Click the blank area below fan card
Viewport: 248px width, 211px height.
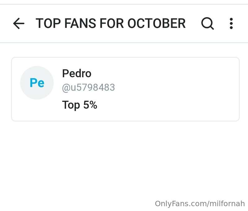[124, 158]
